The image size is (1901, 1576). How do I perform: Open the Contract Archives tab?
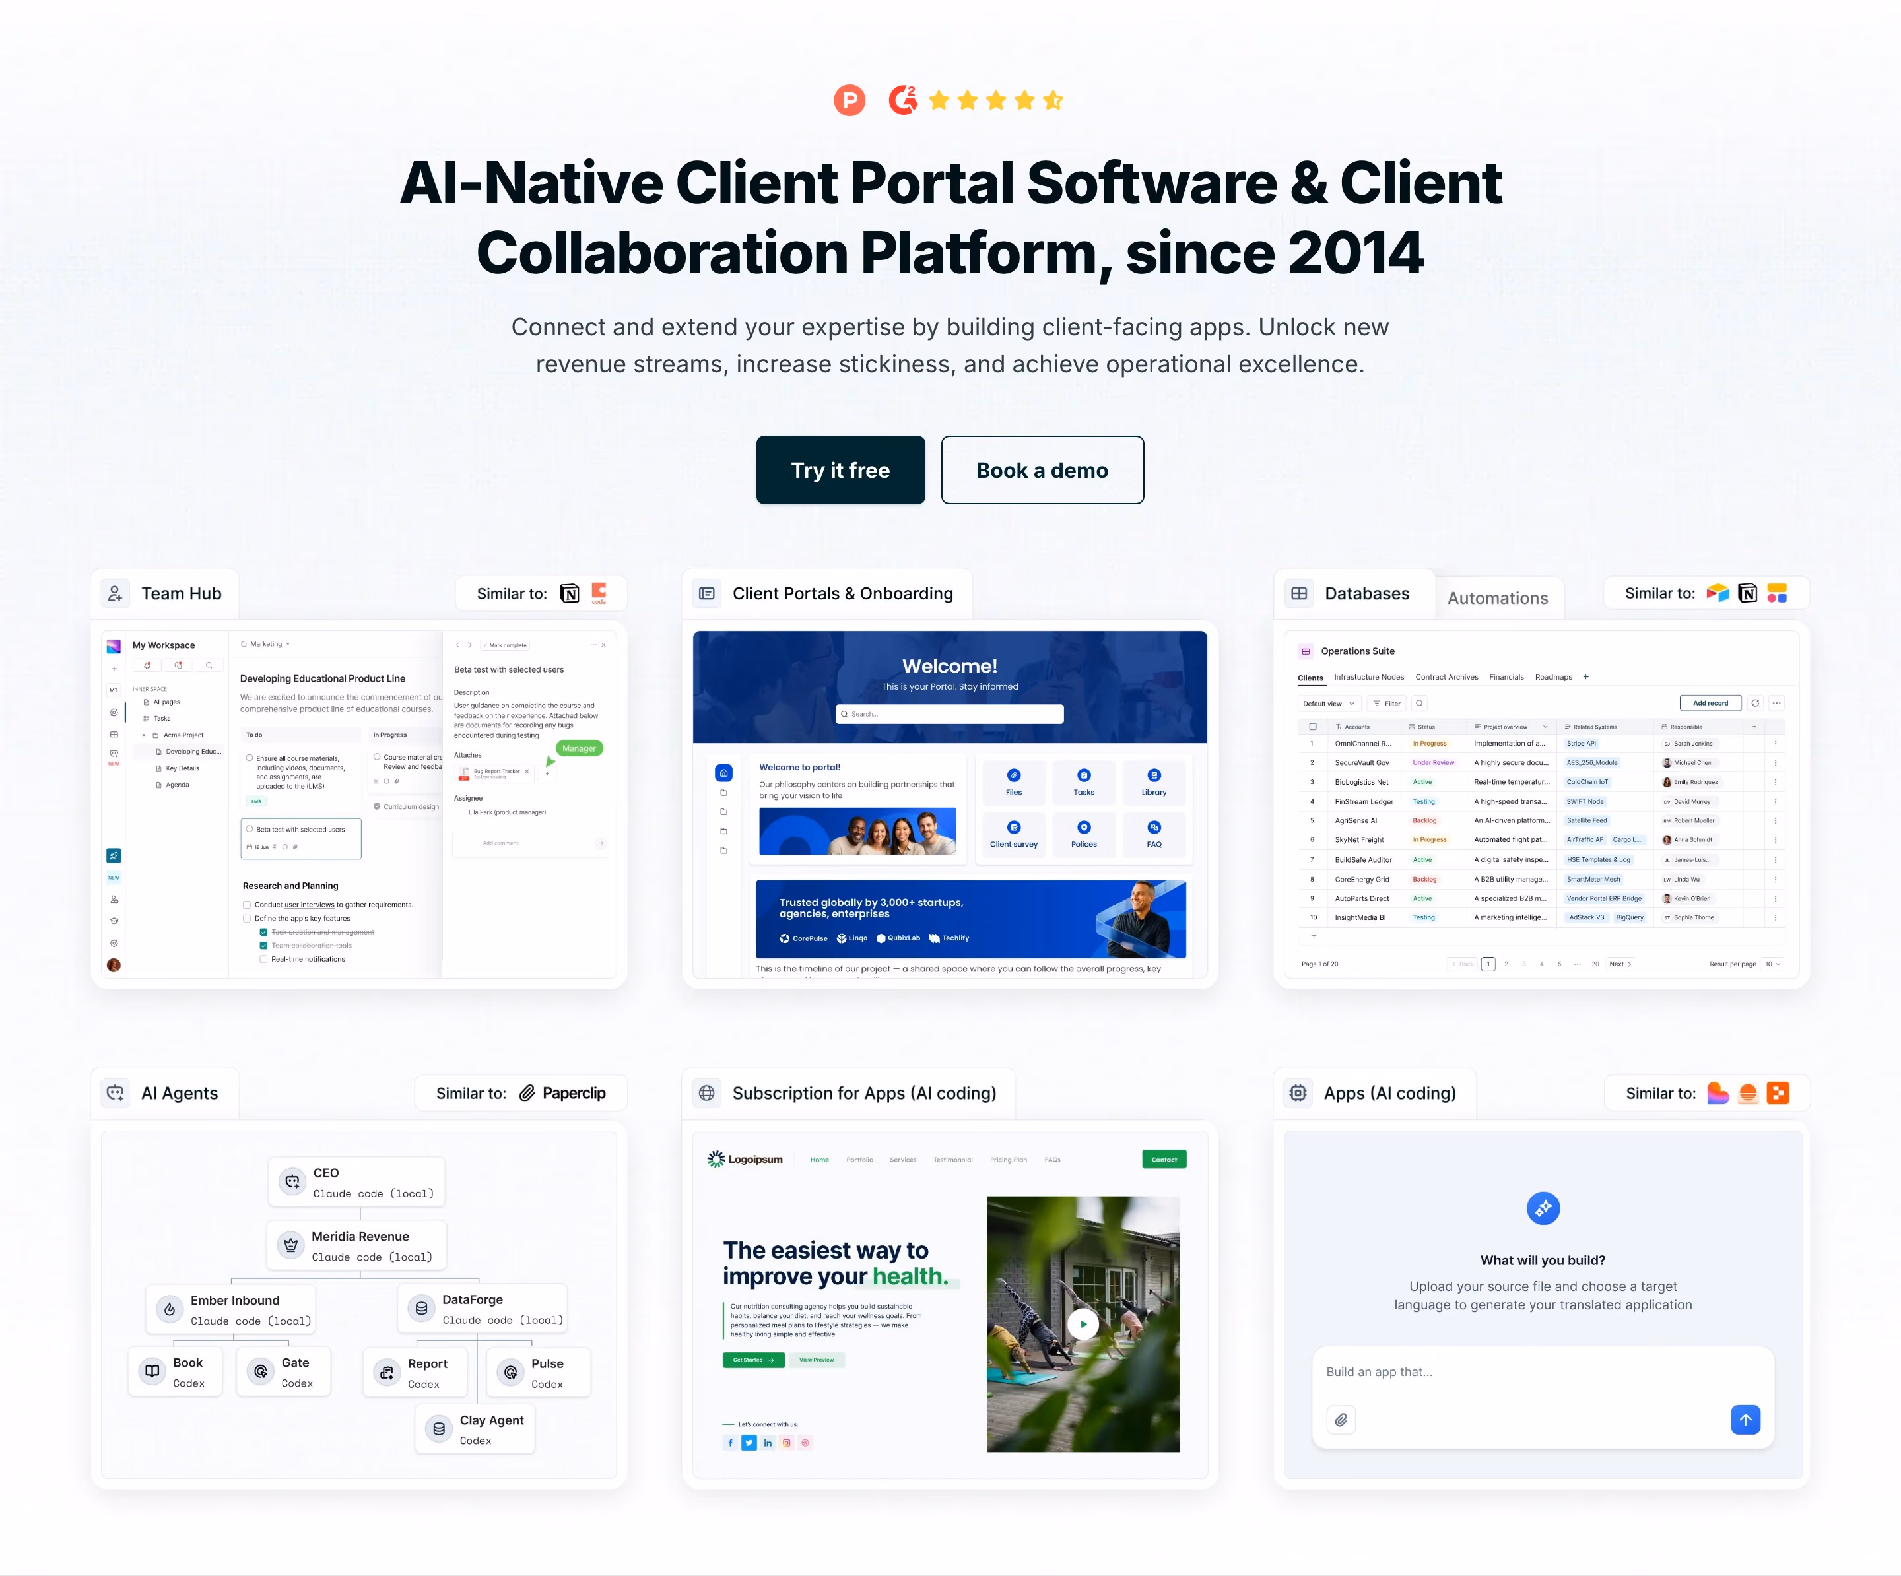click(1447, 677)
